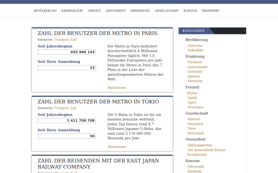Image resolution: width=278 pixels, height=173 pixels.
Task: Select Transport in the top navigation
Action: pyautogui.click(x=210, y=11)
